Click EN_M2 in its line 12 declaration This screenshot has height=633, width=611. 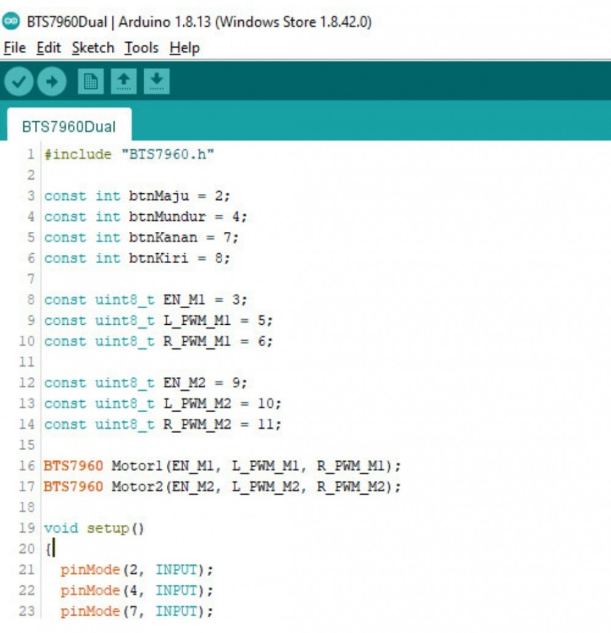click(x=185, y=383)
